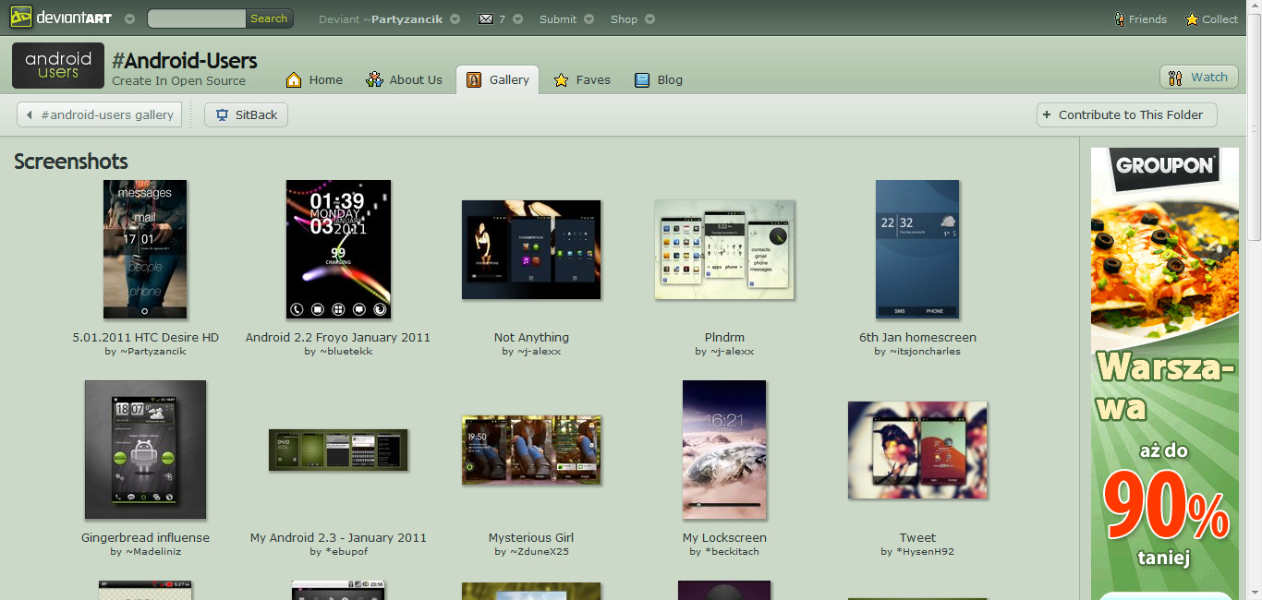1262x600 pixels.
Task: Click the Friends icon in header
Action: coord(1120,18)
